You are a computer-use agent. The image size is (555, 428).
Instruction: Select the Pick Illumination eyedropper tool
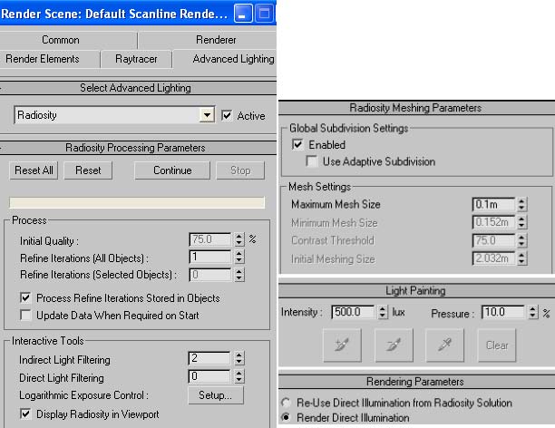[444, 345]
